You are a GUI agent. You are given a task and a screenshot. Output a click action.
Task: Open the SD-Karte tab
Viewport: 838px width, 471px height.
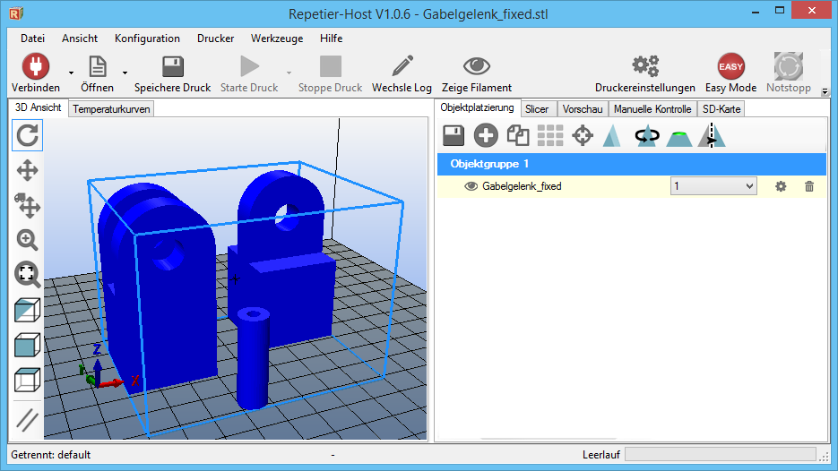coord(721,109)
